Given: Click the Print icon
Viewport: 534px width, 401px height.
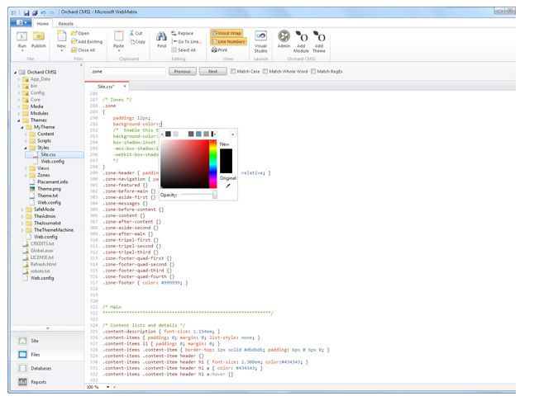Looking at the screenshot, I should 214,50.
